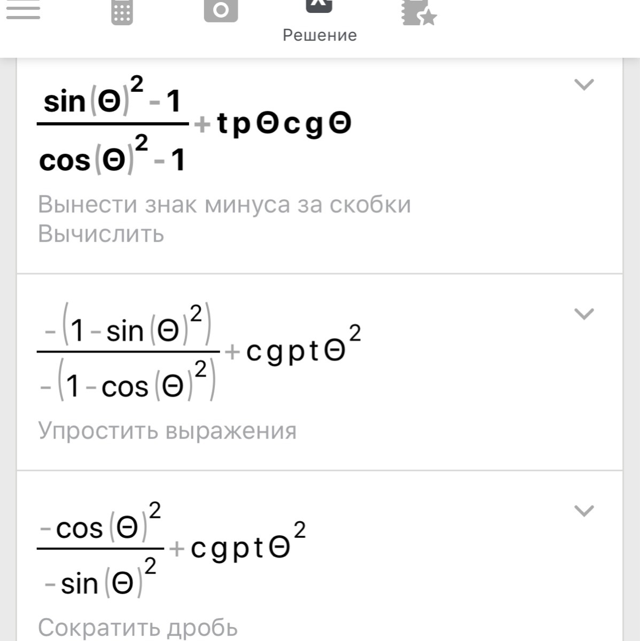Switch to the camera scanner
This screenshot has width=640, height=641.
tap(221, 11)
